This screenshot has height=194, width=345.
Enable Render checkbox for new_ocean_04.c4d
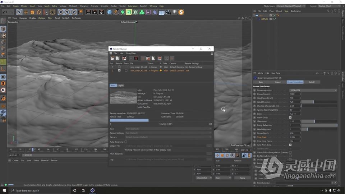point(119,67)
